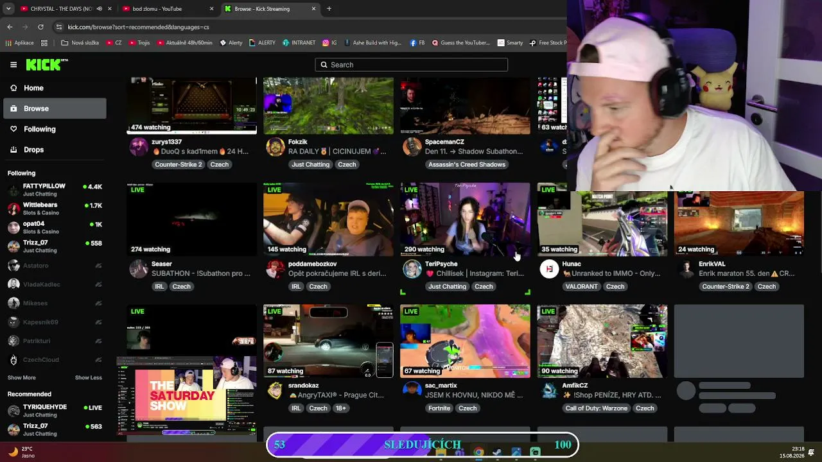Click Hunac's channel avatar
This screenshot has width=822, height=462.
point(548,269)
